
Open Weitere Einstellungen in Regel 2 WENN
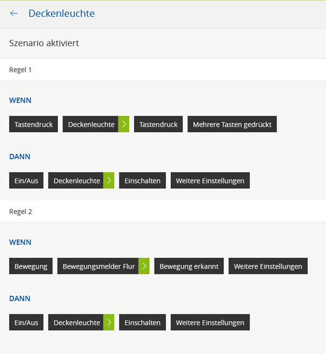tap(268, 266)
